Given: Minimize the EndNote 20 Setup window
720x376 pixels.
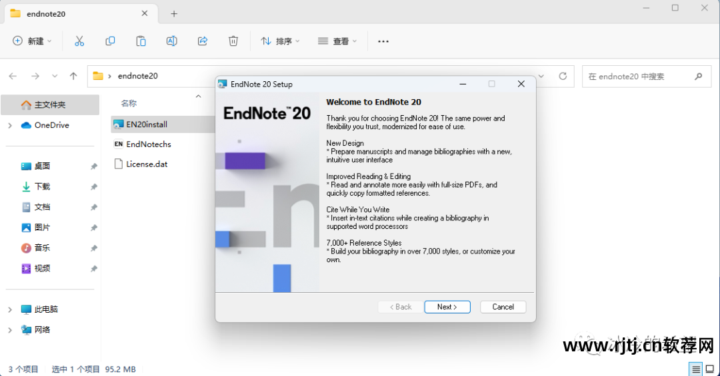Looking at the screenshot, I should (x=463, y=84).
